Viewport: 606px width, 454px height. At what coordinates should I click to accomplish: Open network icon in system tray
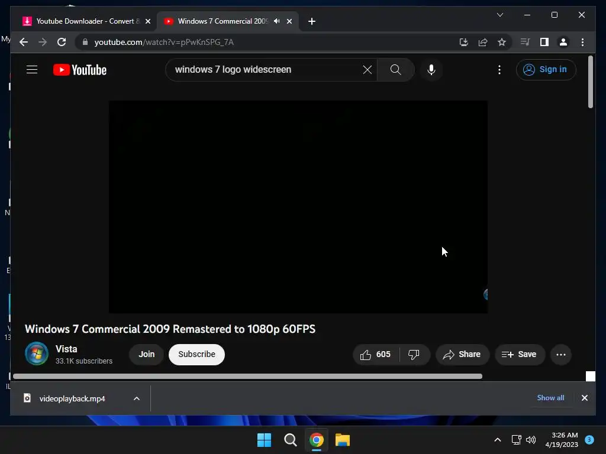pos(516,440)
